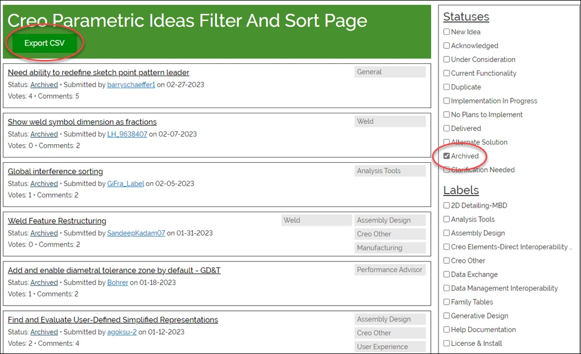Screen dimensions: 581x354
Task: Click General tag on sketch point pattern idea
Action: tap(390, 72)
